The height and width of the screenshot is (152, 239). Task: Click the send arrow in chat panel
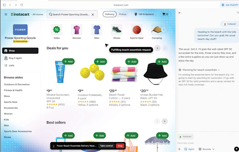click(x=236, y=149)
